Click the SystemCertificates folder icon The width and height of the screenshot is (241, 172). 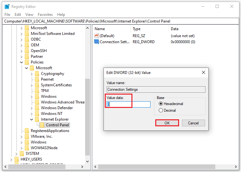point(37,85)
